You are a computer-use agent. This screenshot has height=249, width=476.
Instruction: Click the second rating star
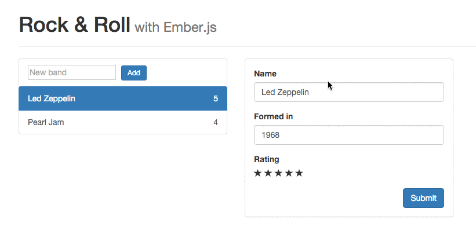pos(268,173)
